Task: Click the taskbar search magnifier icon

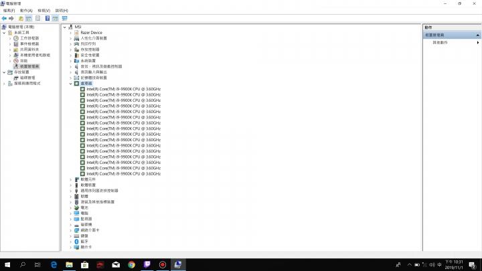Action: pyautogui.click(x=23, y=264)
